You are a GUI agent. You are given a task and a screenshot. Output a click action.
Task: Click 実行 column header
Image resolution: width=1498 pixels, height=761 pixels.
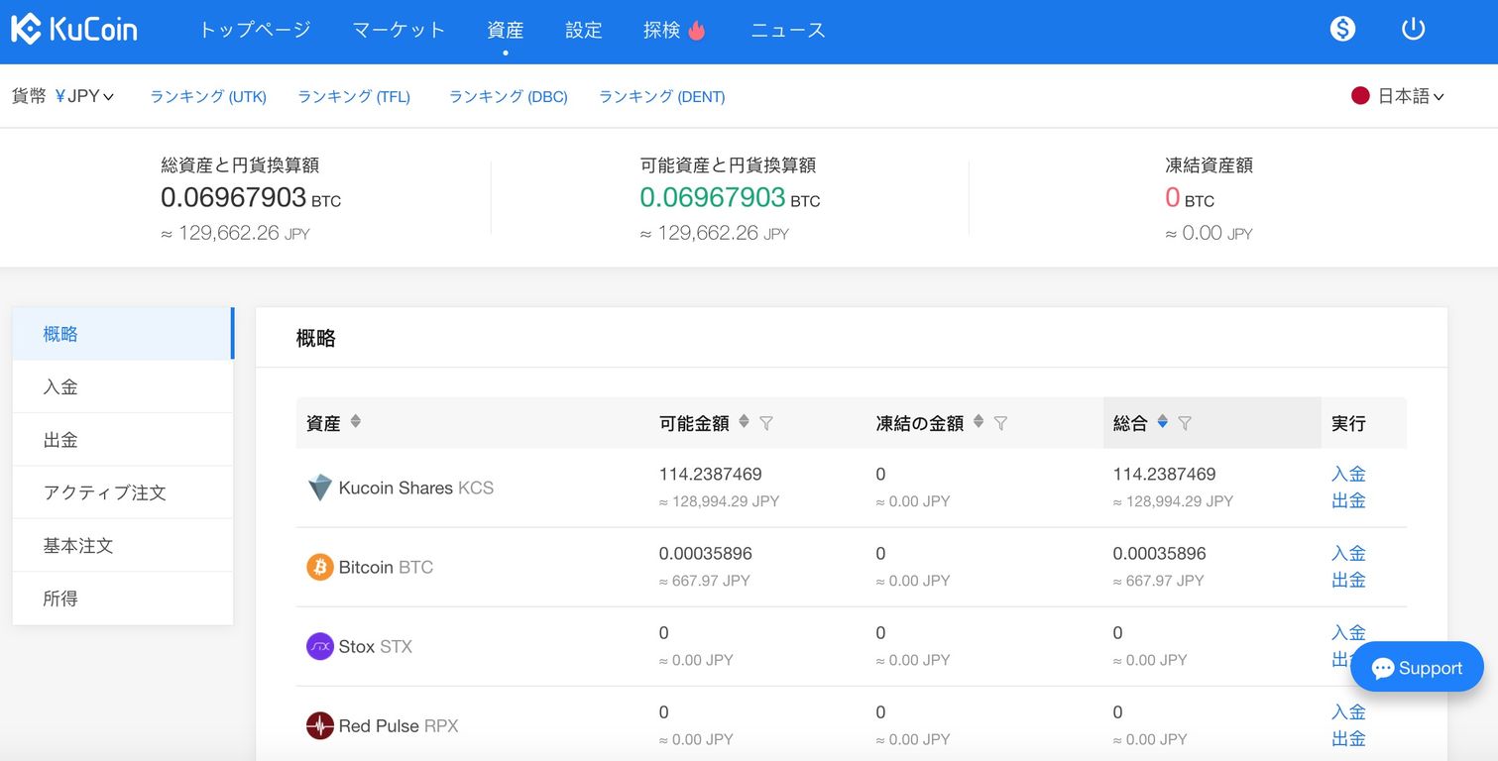(1348, 423)
